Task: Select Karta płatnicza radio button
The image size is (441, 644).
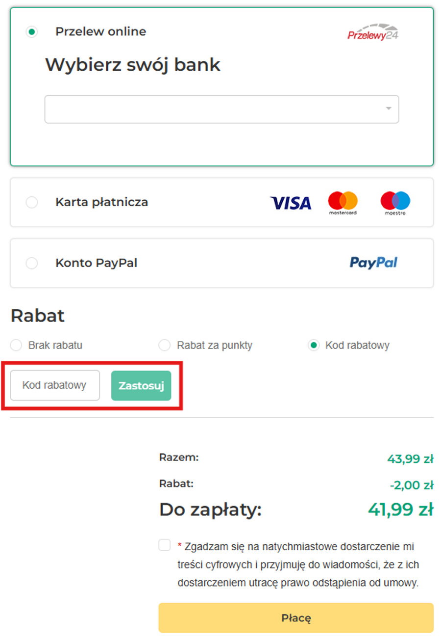Action: 32,202
